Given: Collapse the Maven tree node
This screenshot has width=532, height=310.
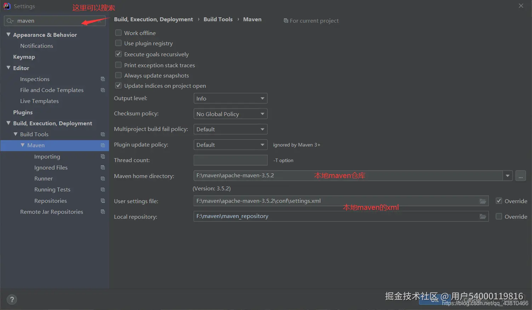Looking at the screenshot, I should [x=23, y=145].
